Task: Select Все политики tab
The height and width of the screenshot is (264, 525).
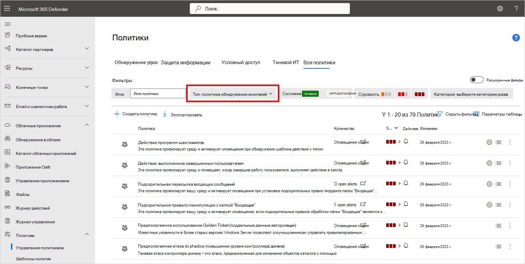Action: 319,63
